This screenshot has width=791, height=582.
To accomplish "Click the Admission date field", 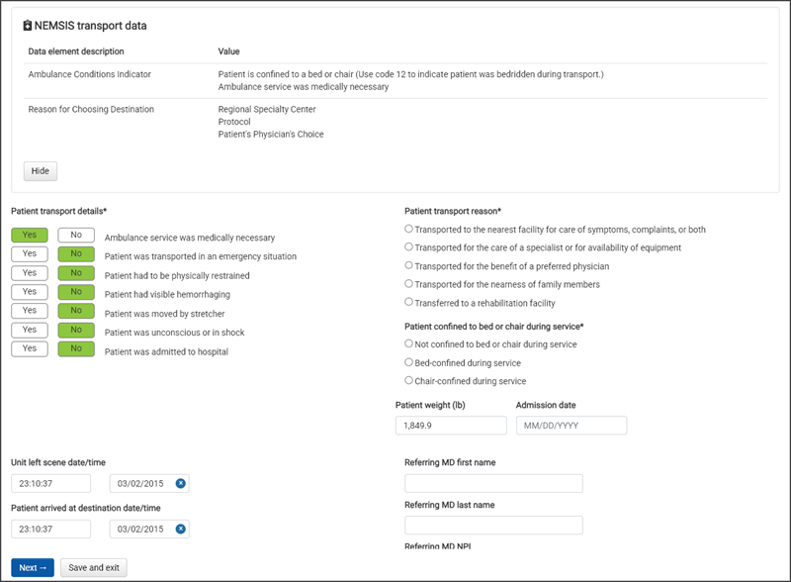I will coord(571,426).
